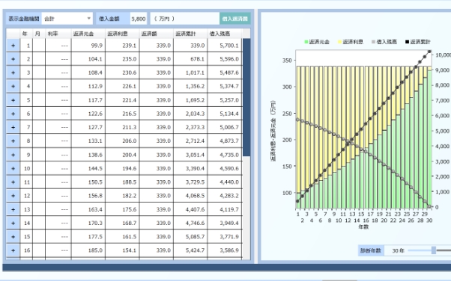Expand the year 1 row plus icon
This screenshot has height=281, width=451.
coord(13,46)
